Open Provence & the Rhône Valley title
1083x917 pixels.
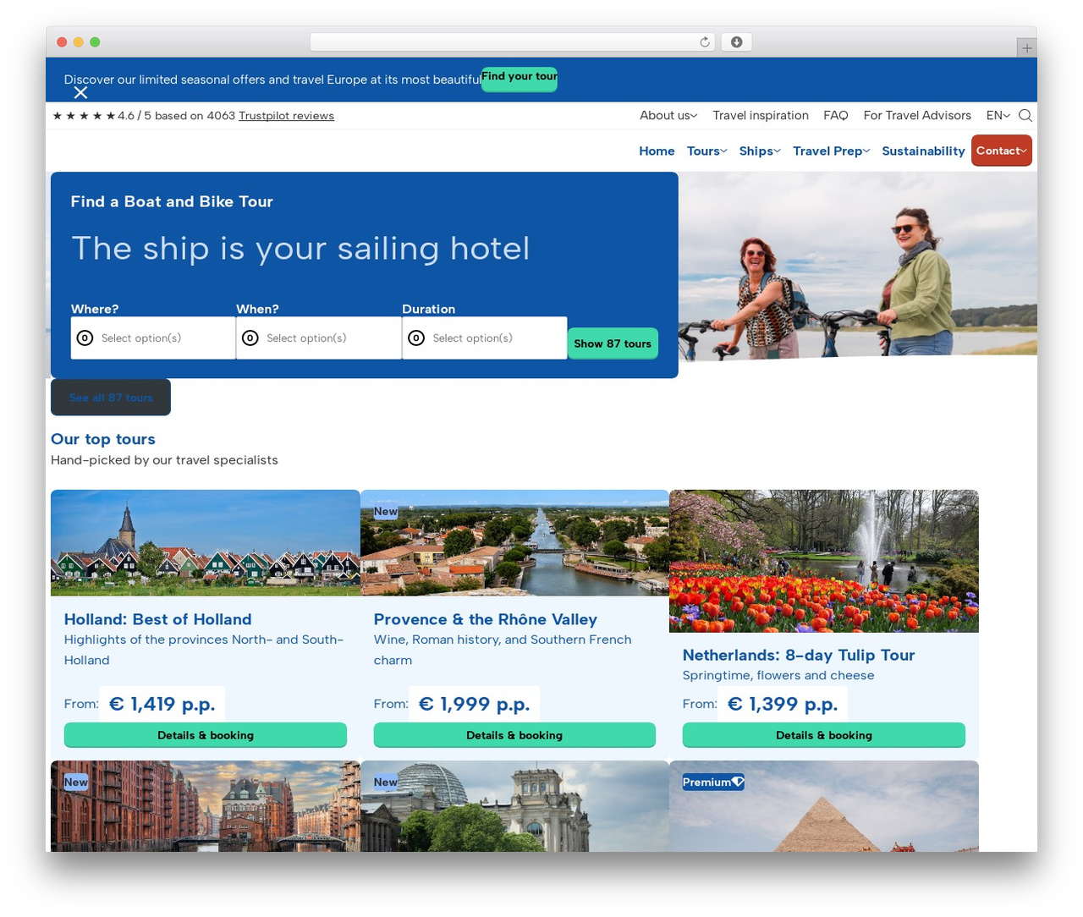[x=486, y=619]
